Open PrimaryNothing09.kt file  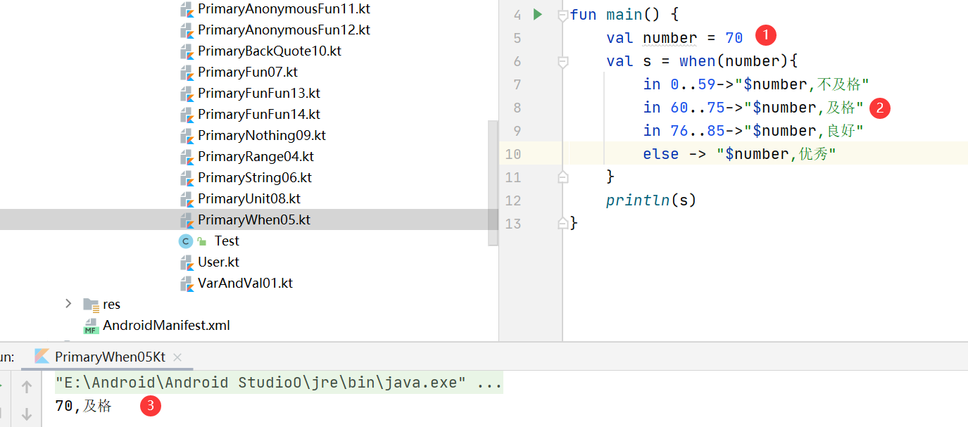click(262, 135)
